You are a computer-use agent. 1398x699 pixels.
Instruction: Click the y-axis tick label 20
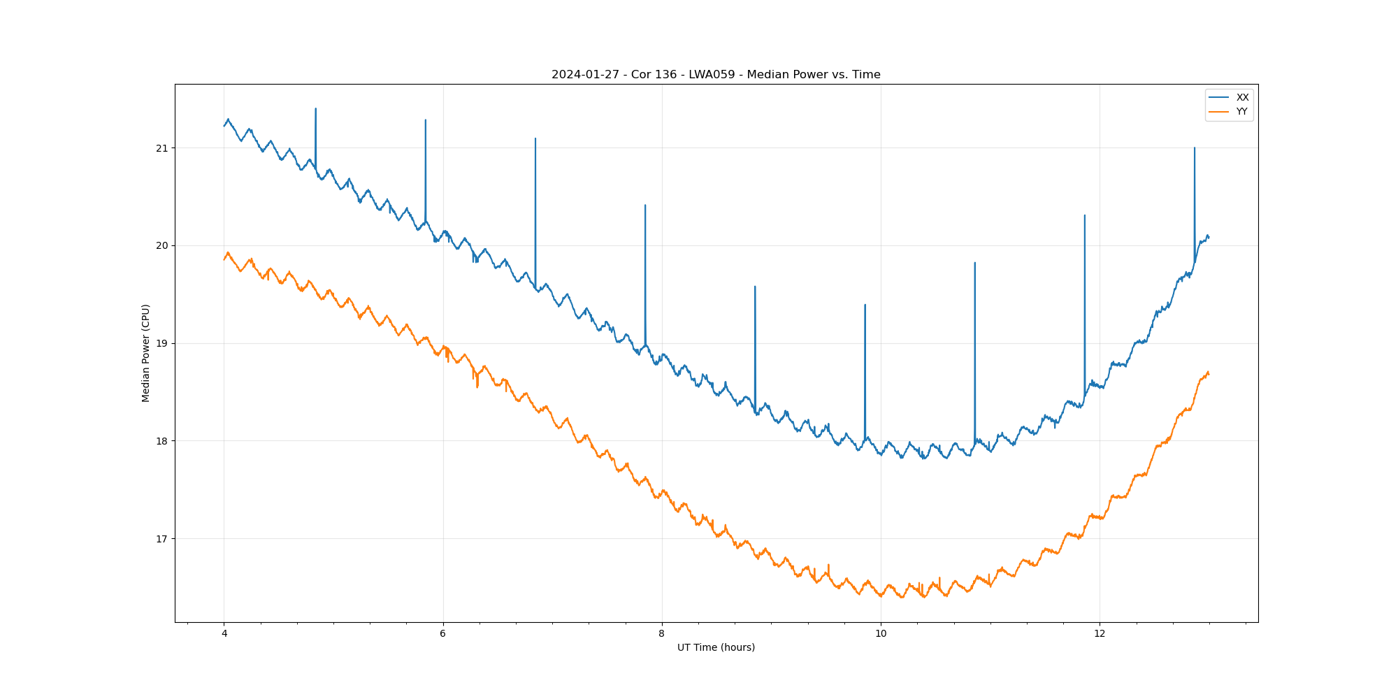[162, 246]
